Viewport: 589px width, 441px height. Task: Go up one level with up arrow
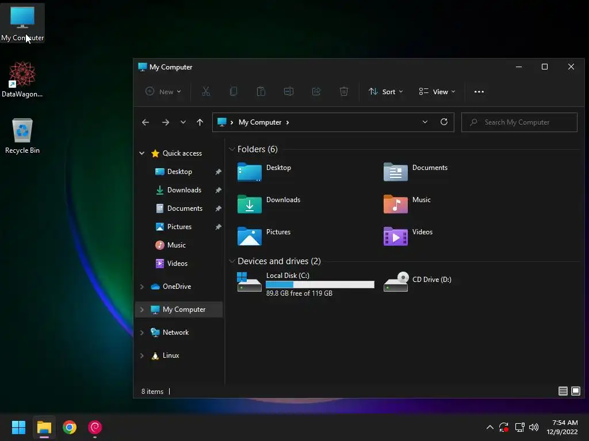point(200,122)
